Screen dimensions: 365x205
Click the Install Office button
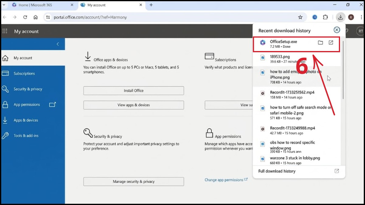point(134,91)
